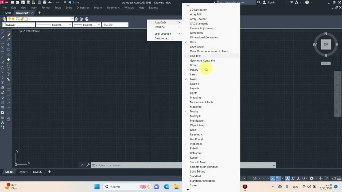Toggle annotation objects visibility icon
This screenshot has height=192, width=342.
coord(287,178)
